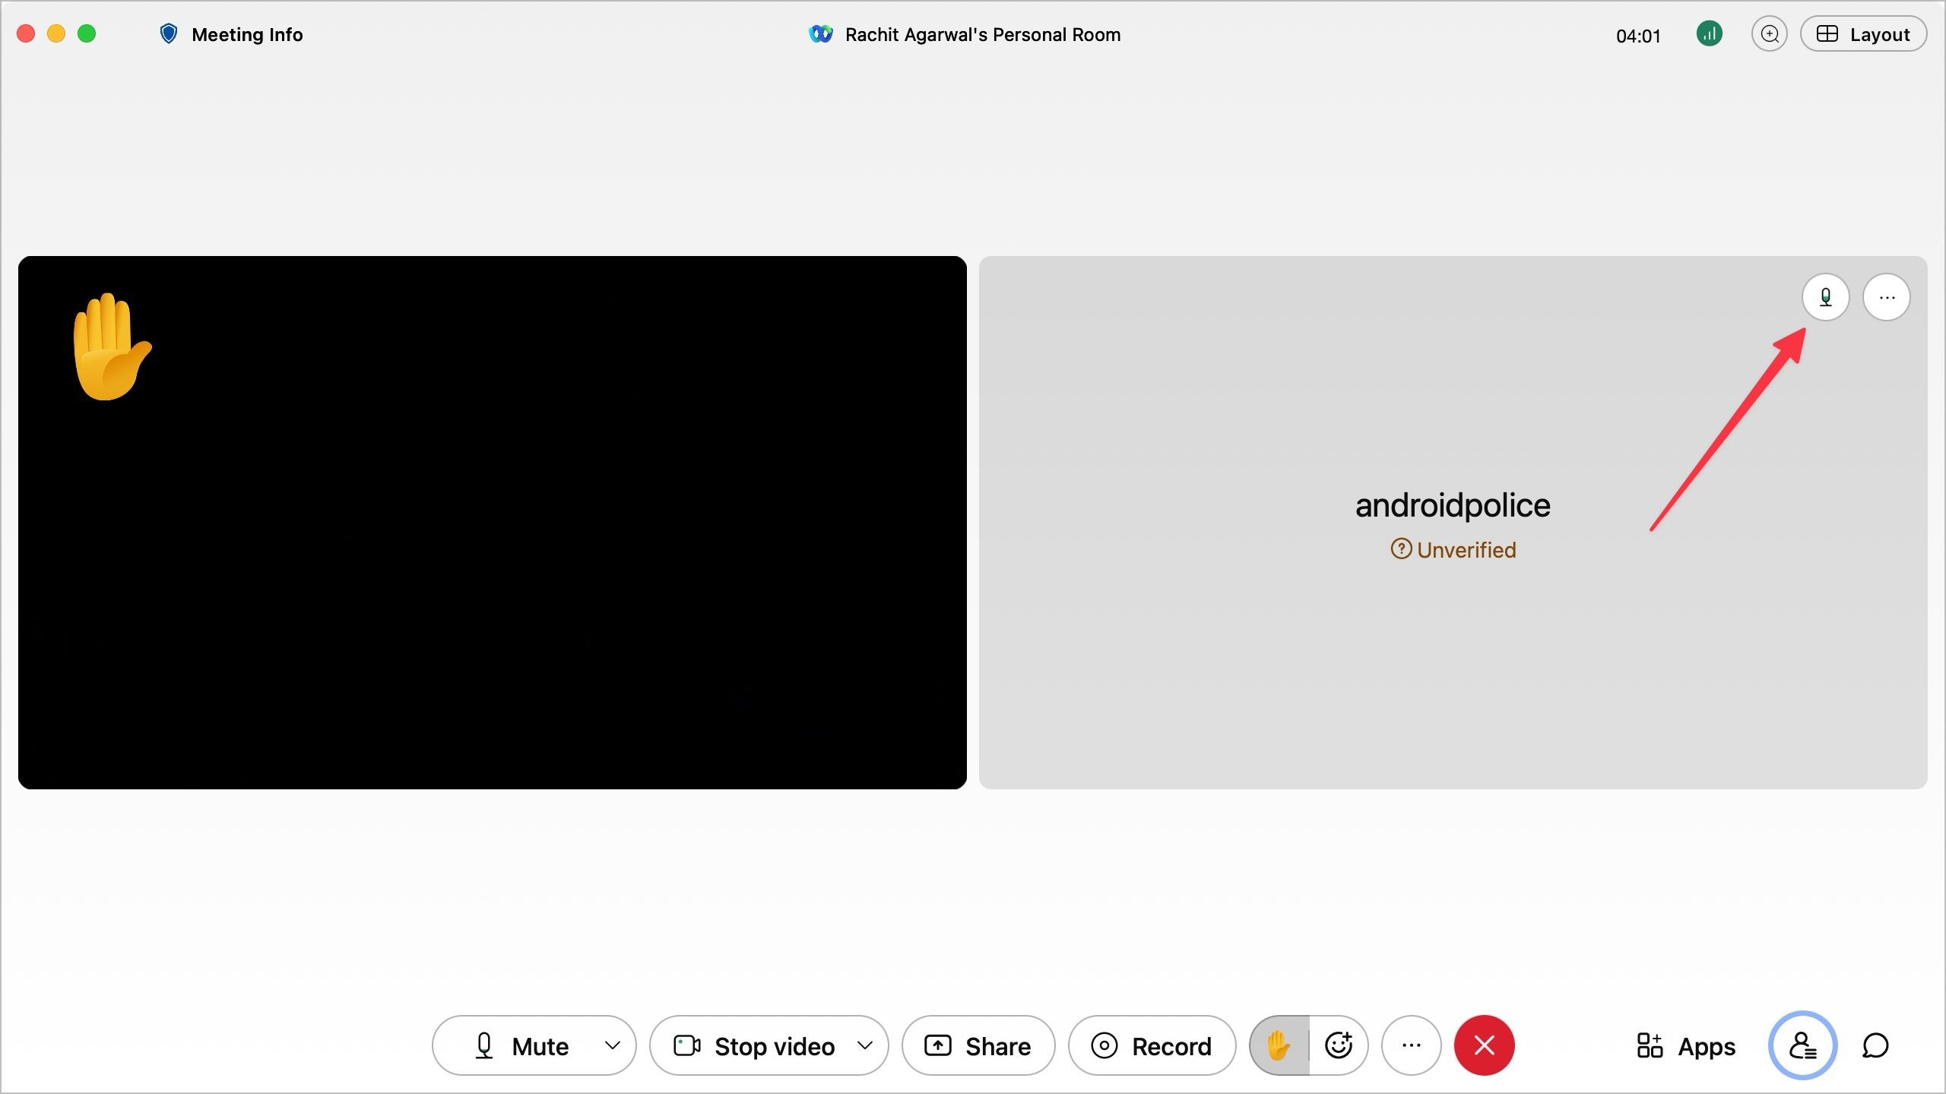
Task: Click the Meeting Info shield icon
Action: [168, 34]
